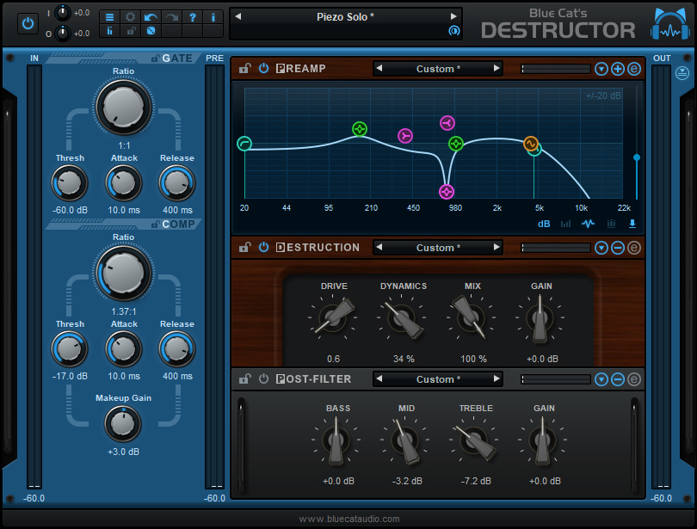This screenshot has height=529, width=697.
Task: Select previous Preamp preset arrow
Action: pyautogui.click(x=379, y=69)
